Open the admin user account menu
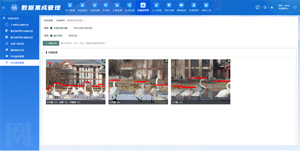 click(x=284, y=7)
